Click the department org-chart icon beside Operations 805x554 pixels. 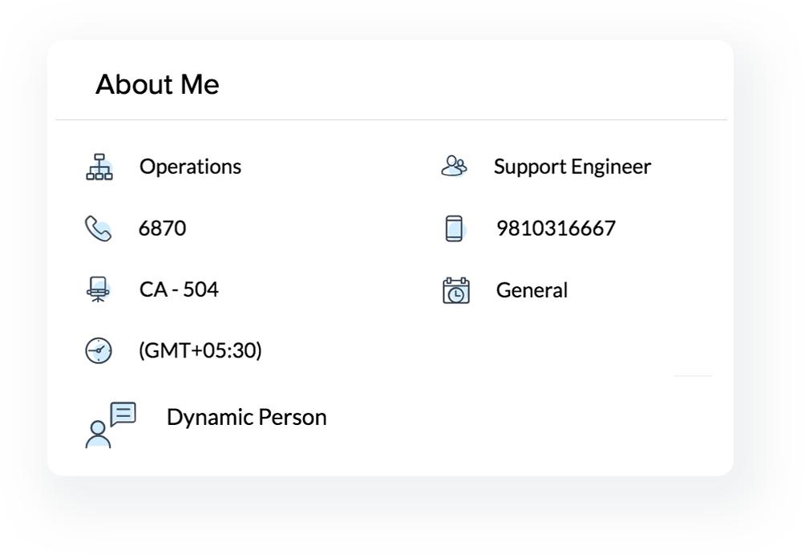pyautogui.click(x=99, y=167)
